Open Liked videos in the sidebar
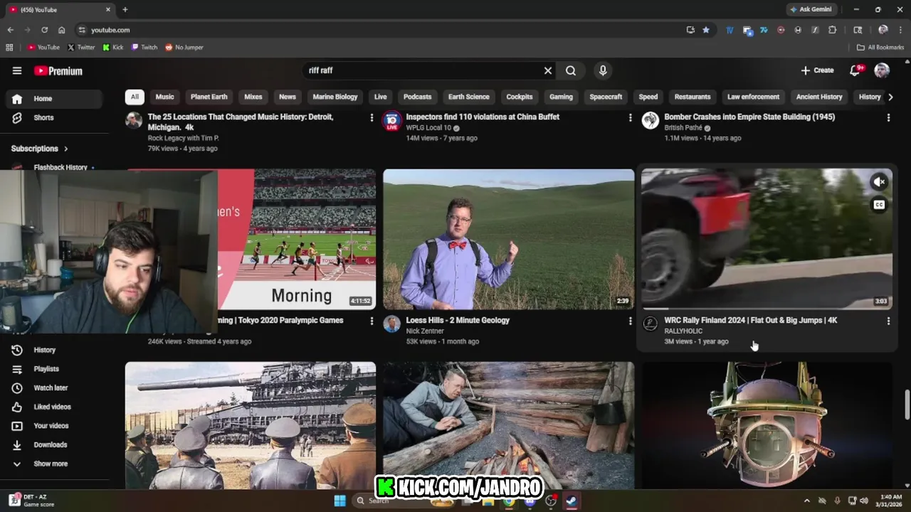 coord(56,407)
